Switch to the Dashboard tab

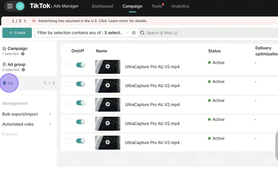click(102, 6)
